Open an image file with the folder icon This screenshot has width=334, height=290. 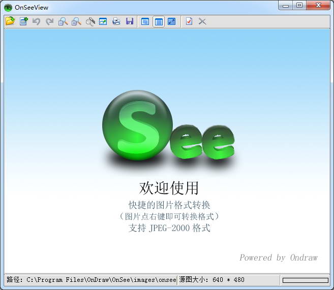pos(10,21)
